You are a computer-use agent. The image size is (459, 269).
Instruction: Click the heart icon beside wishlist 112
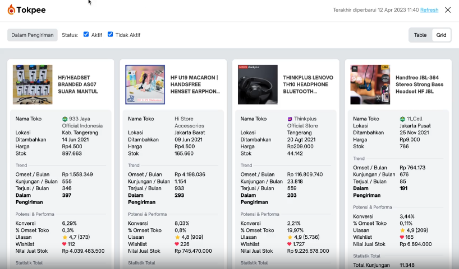[64, 244]
